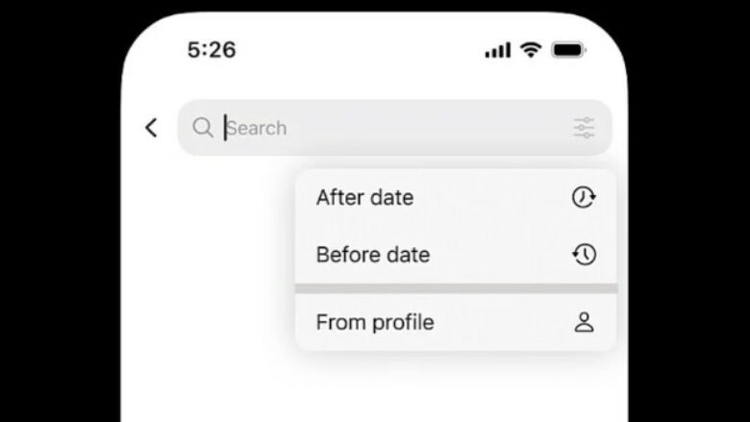Viewport: 750px width, 422px height.
Task: Pick the From profile filter option
Action: tap(374, 322)
